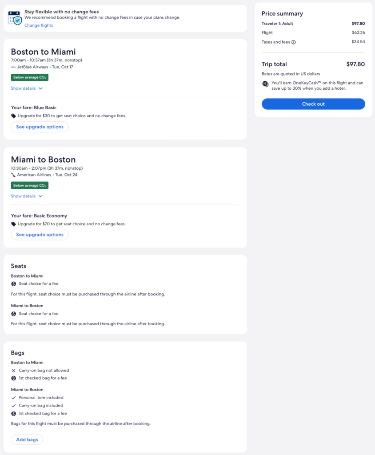
Task: Expand Show details for Miami to Boston
Action: [27, 196]
